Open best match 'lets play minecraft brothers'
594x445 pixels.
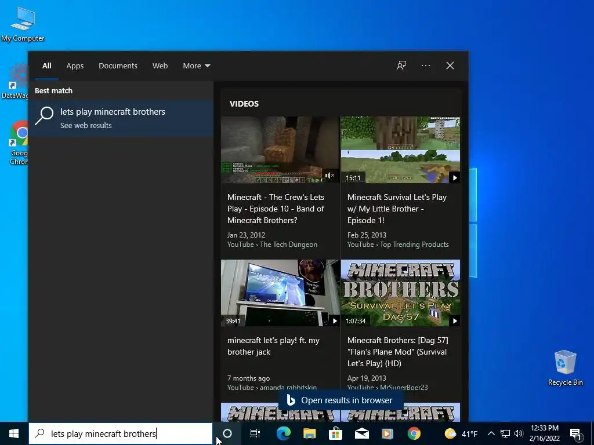click(x=121, y=118)
